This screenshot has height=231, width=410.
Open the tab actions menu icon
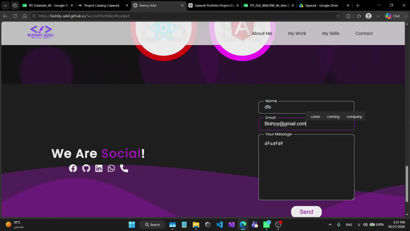5,5
